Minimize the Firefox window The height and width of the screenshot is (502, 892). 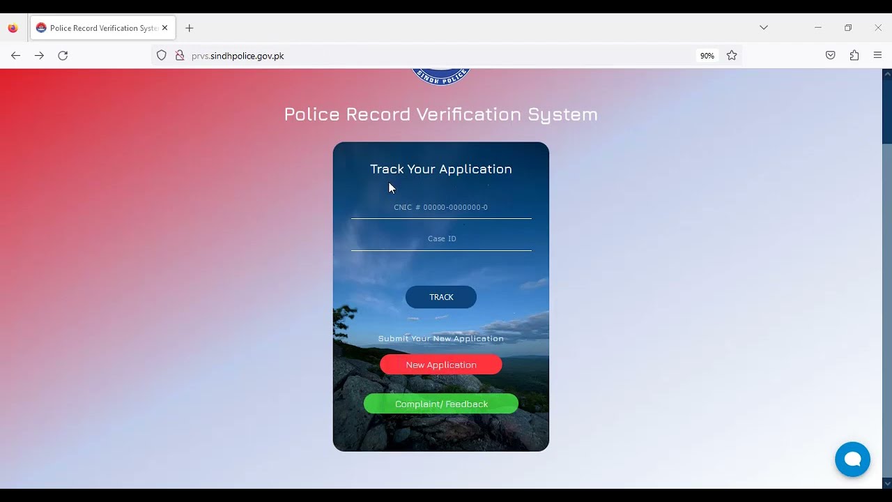click(818, 28)
